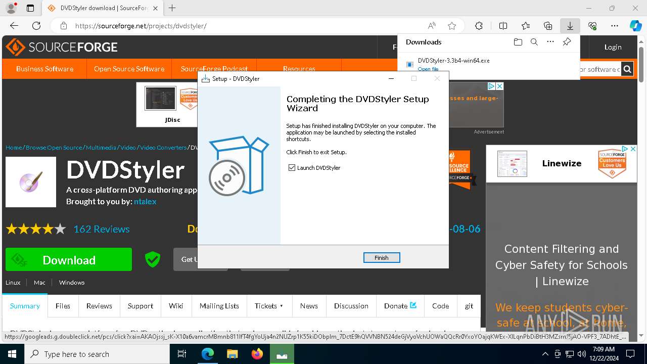Click the 162 Reviews link
The image size is (647, 364).
(x=102, y=229)
